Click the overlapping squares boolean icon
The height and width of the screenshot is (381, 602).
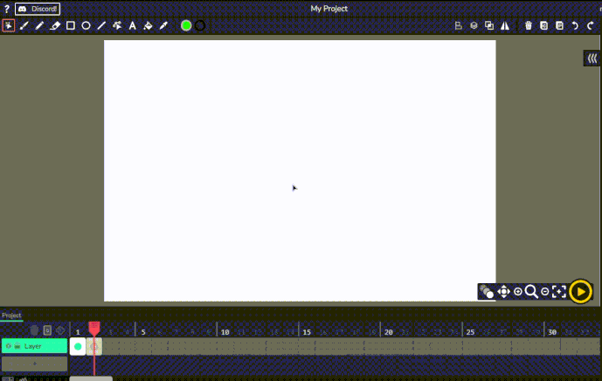click(x=489, y=25)
